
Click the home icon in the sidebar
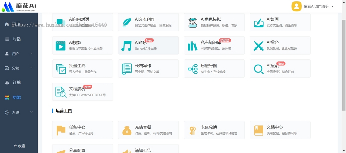click(7, 24)
